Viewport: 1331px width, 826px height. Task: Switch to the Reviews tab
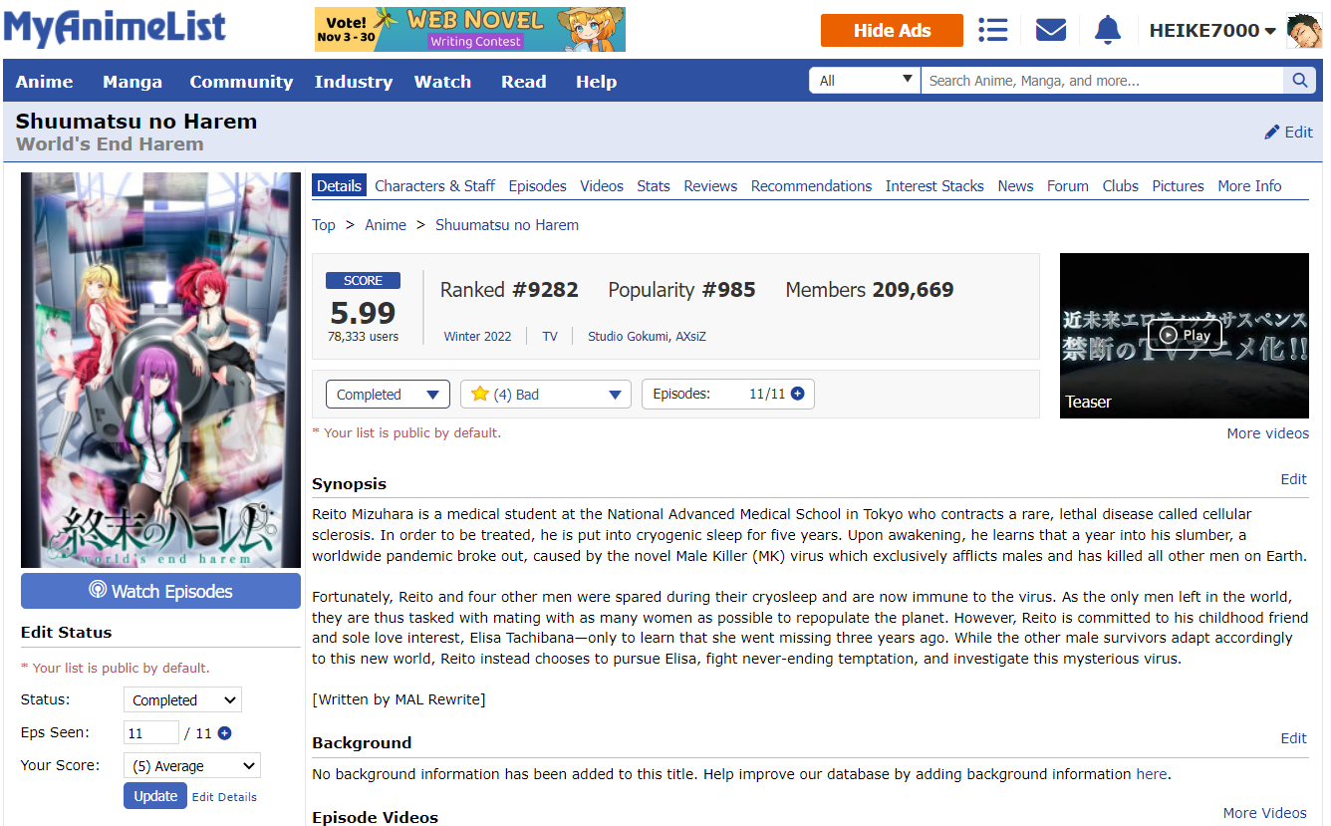tap(710, 185)
